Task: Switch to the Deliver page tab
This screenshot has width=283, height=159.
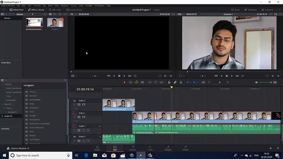Action: 186,148
